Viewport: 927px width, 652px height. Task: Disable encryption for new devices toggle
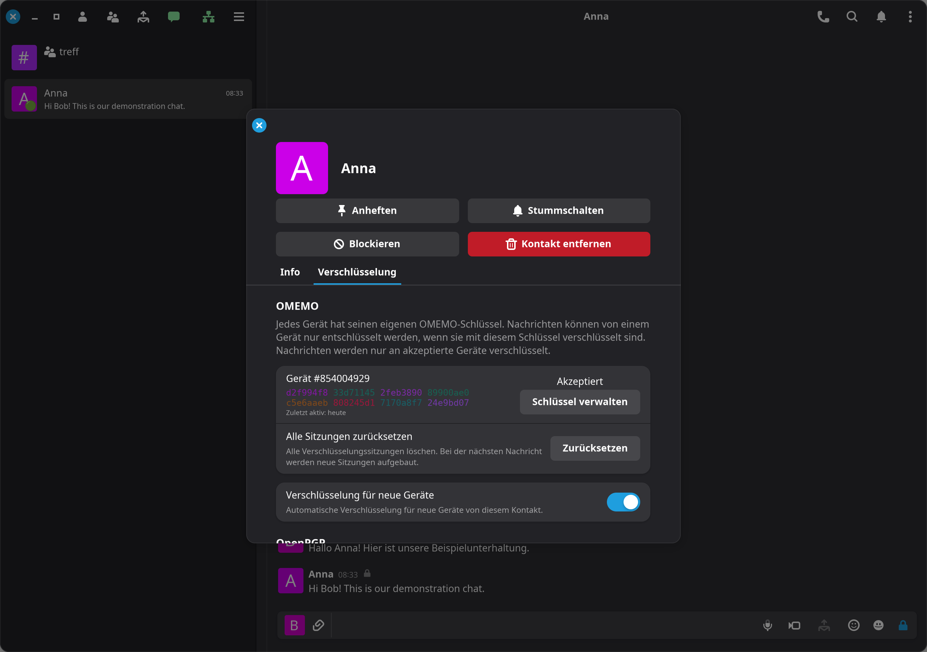[x=623, y=502]
